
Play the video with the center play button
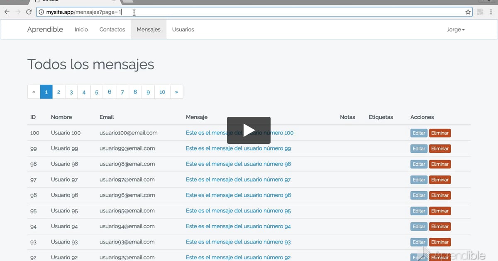tap(249, 130)
